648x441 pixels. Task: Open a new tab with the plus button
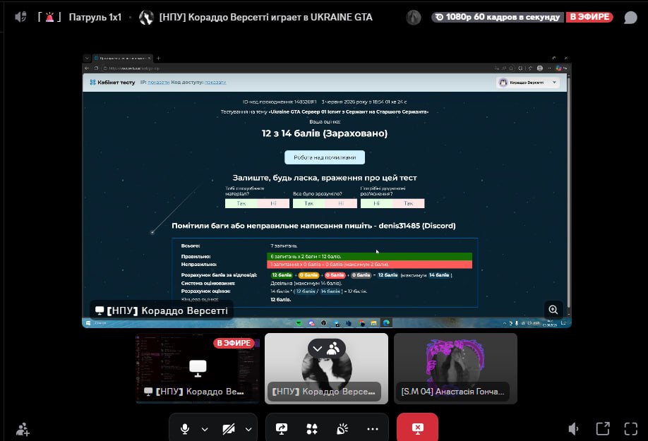click(x=158, y=59)
